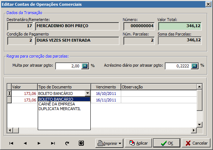Go to next record arrow
This screenshot has width=213, height=150.
[x=39, y=143]
